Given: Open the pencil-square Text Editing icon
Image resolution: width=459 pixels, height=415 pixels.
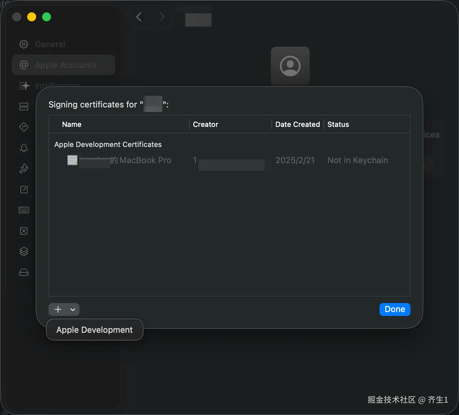Looking at the screenshot, I should point(24,189).
